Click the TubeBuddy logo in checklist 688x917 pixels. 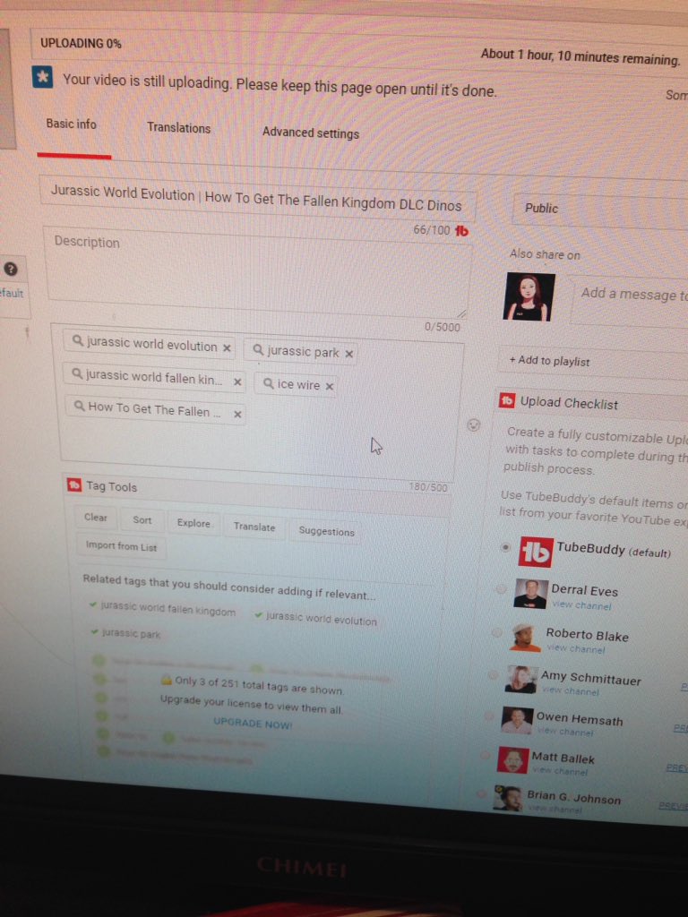536,552
